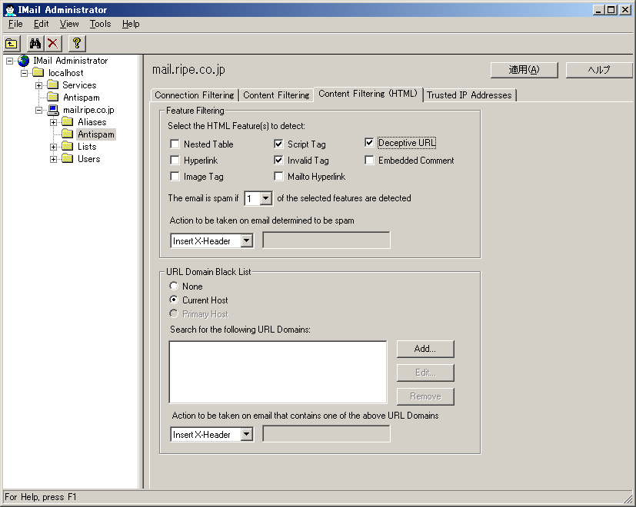Image resolution: width=636 pixels, height=507 pixels.
Task: Click the question mark help toolbar icon
Action: (77, 43)
